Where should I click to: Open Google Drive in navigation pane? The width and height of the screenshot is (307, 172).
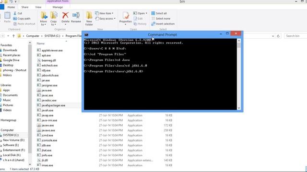(x=11, y=60)
